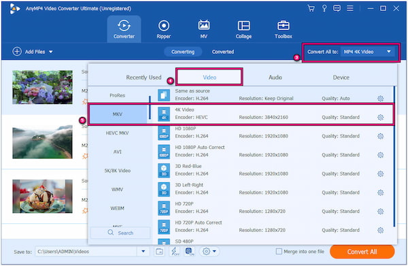Viewport: 408px width, 266px height.
Task: Click the Add Files button label
Action: coord(35,52)
